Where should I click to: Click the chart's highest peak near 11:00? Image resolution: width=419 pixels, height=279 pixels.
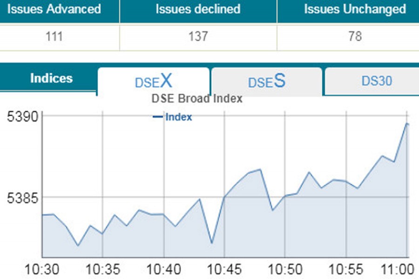407,124
